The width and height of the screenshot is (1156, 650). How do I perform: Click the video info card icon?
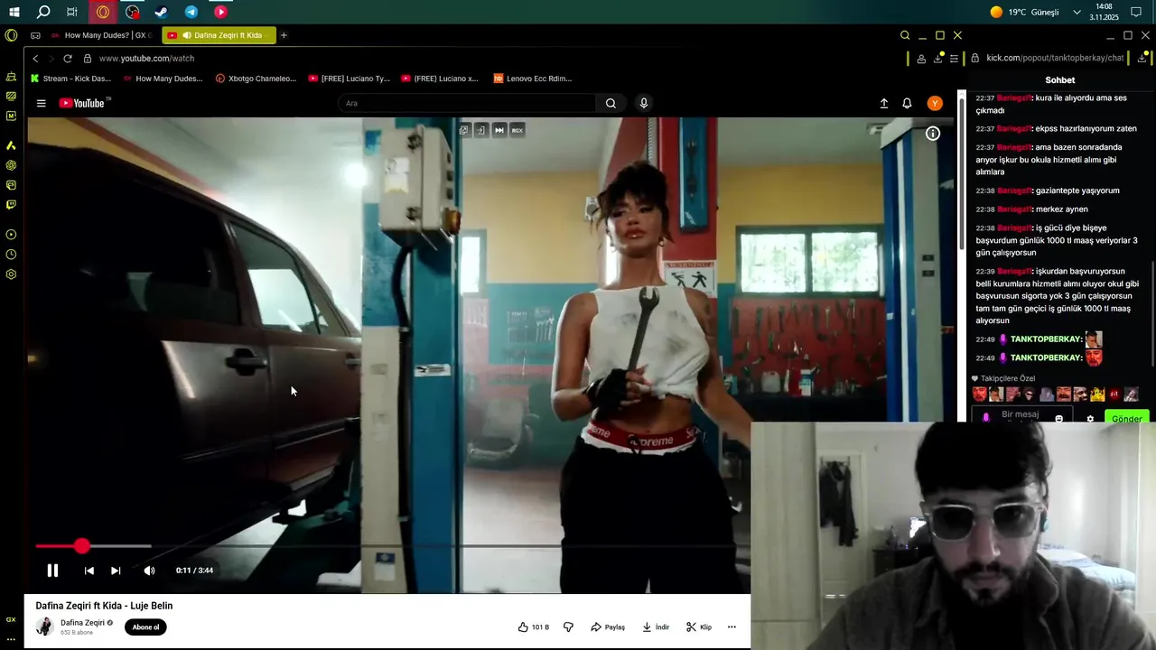933,134
